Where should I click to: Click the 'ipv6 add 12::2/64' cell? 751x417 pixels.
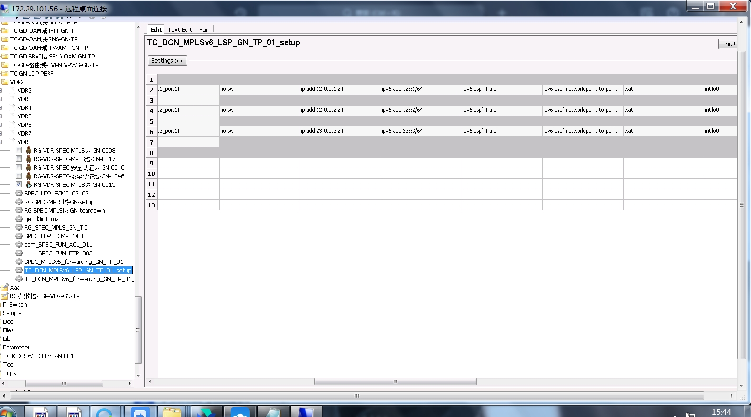point(421,110)
